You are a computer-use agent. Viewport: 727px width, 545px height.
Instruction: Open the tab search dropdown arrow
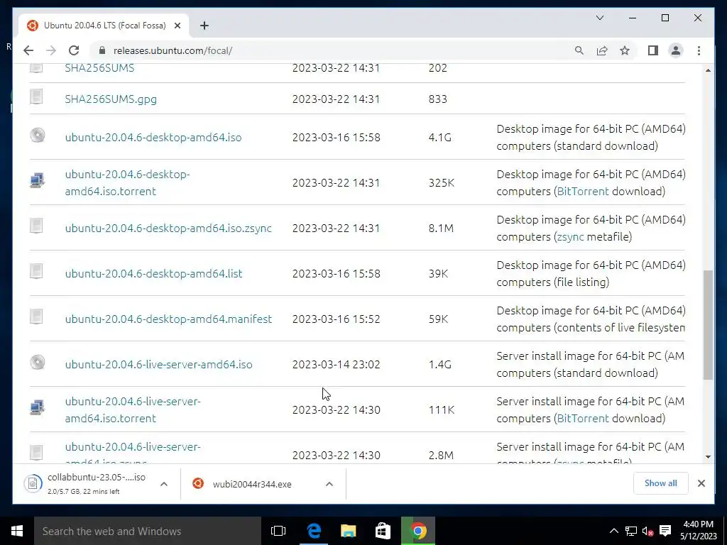click(x=599, y=18)
